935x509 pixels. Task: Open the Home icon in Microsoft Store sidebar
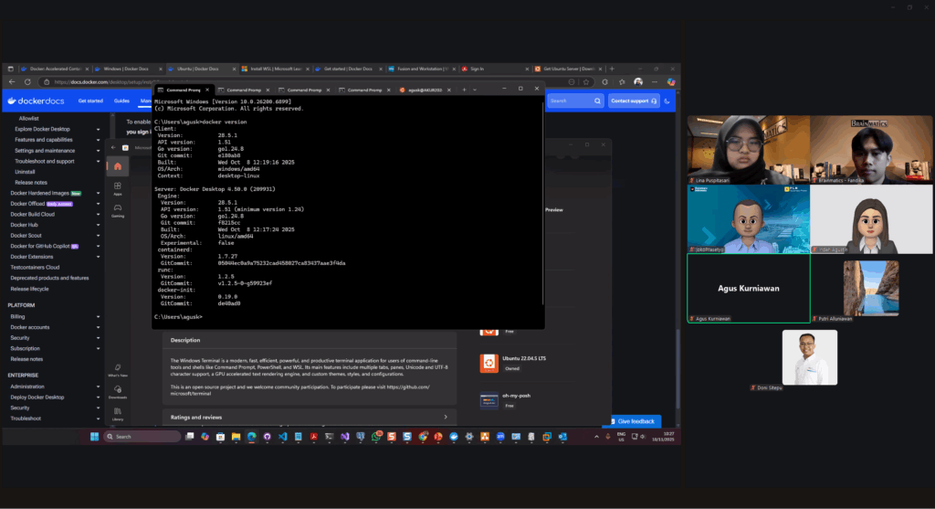point(118,166)
